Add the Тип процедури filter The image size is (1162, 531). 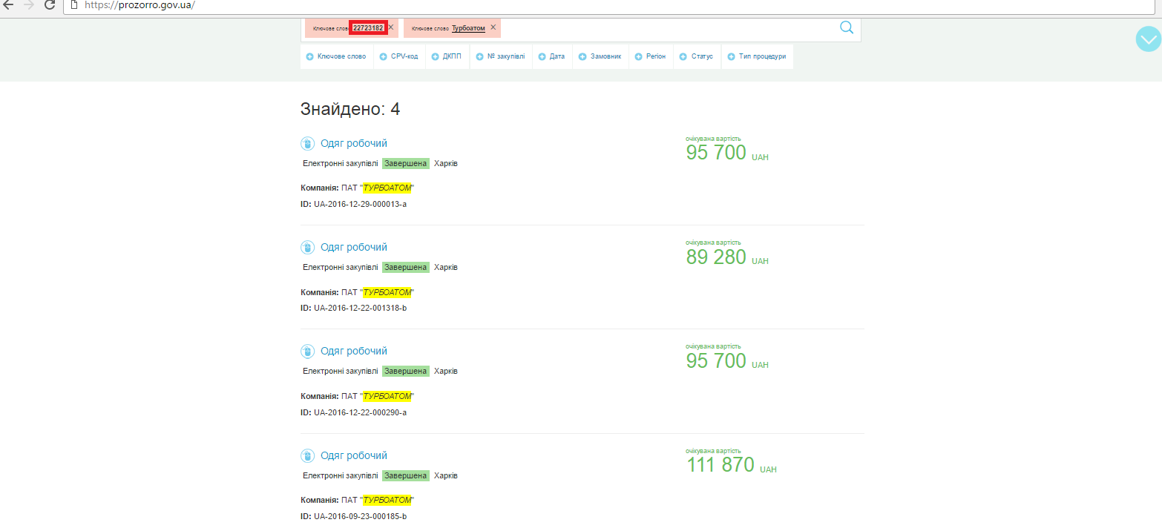coord(756,56)
